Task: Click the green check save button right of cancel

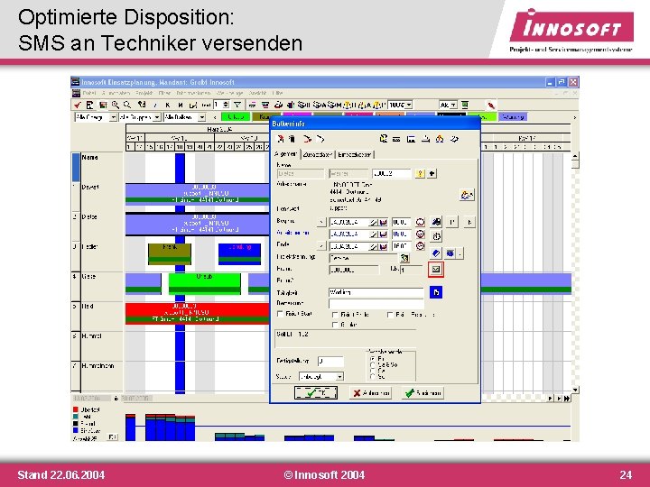Action: (x=422, y=392)
